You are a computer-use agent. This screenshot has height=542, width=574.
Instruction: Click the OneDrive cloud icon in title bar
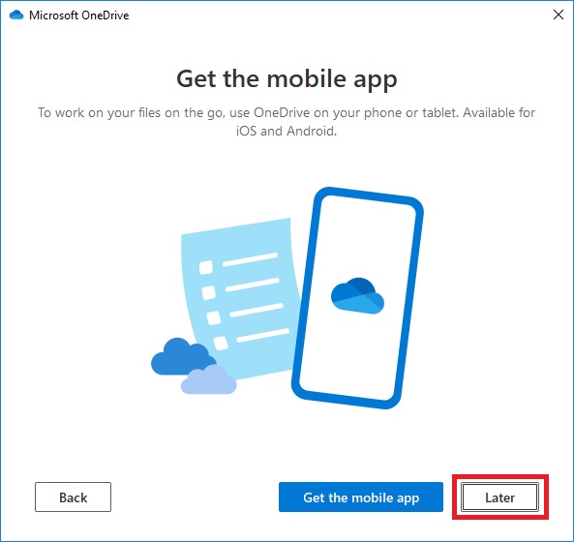pos(16,15)
